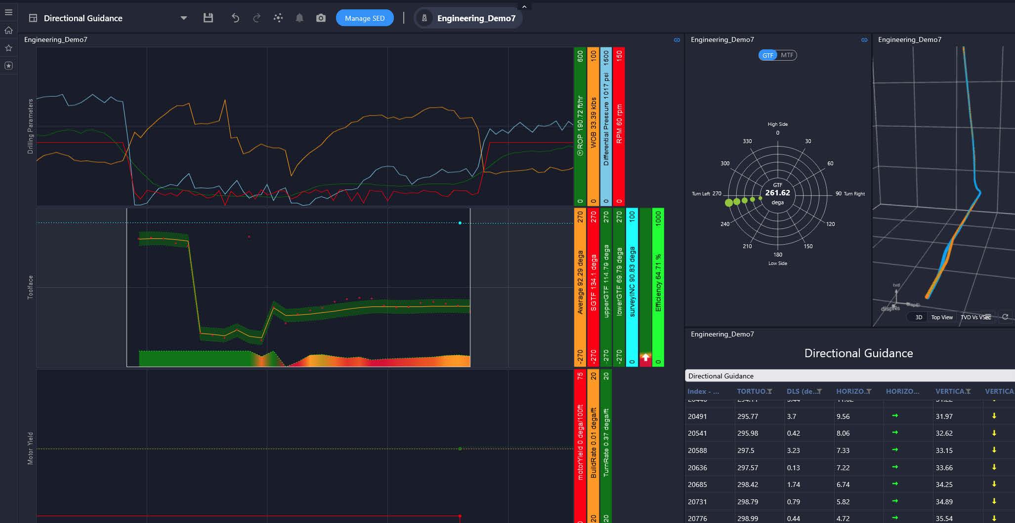1015x523 pixels.
Task: Switch toolface display to MTF
Action: (x=787, y=55)
